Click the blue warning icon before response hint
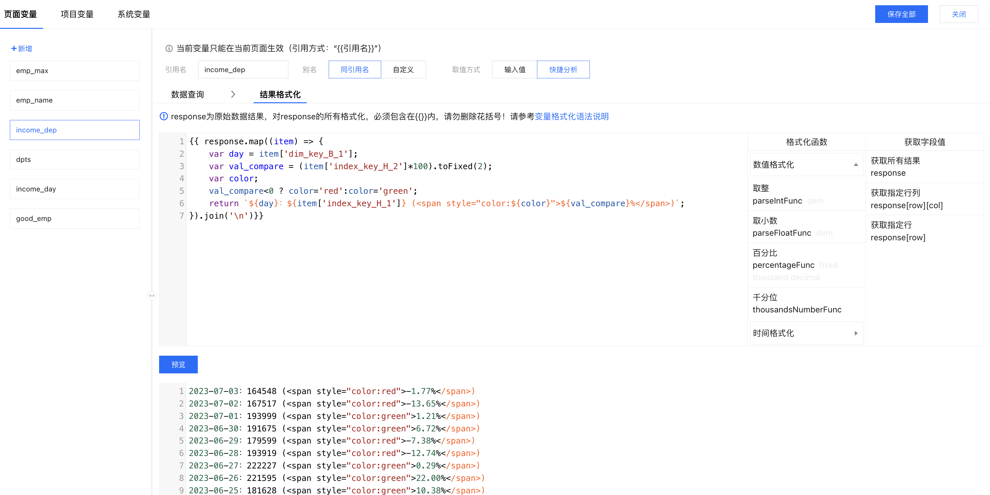Screen dimensions: 990x495 coord(164,116)
